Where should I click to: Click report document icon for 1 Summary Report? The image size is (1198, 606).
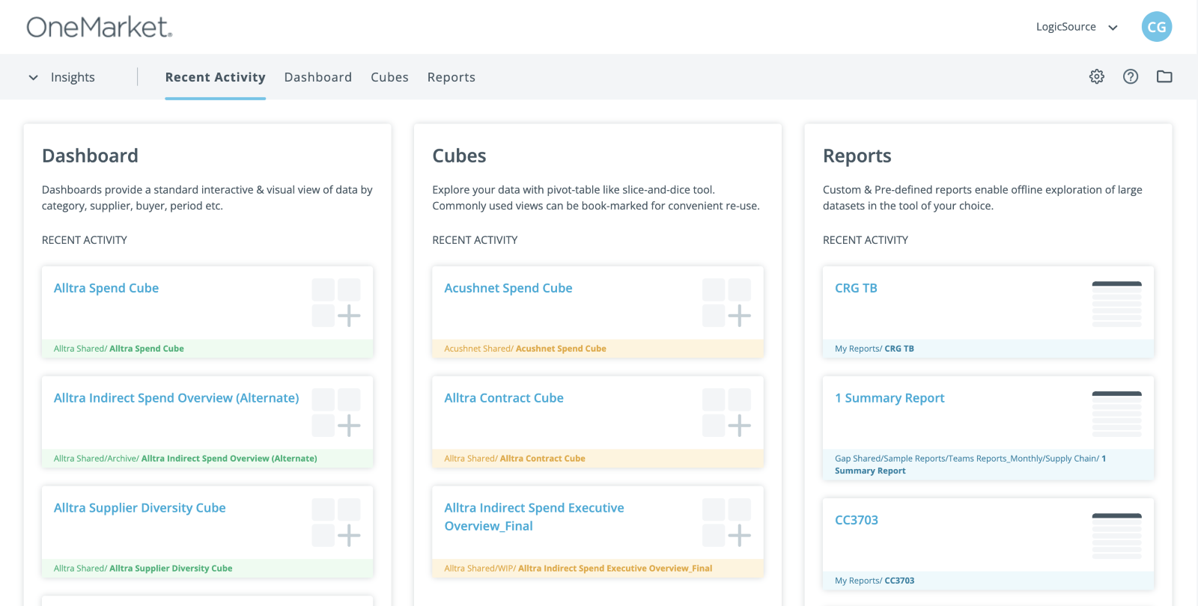click(x=1117, y=414)
